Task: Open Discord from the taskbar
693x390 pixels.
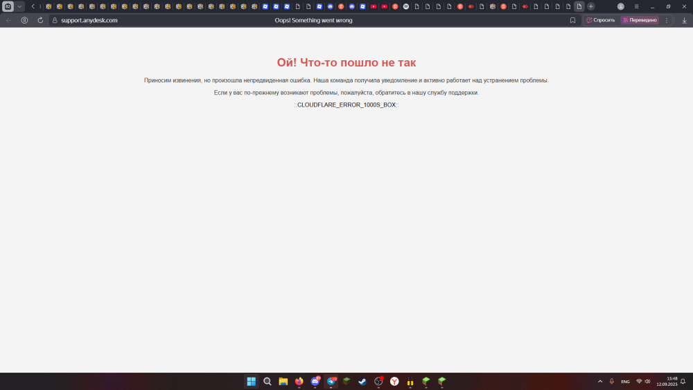Action: [315, 382]
